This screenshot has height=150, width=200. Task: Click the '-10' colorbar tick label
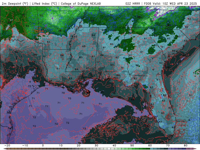click(x=25, y=145)
